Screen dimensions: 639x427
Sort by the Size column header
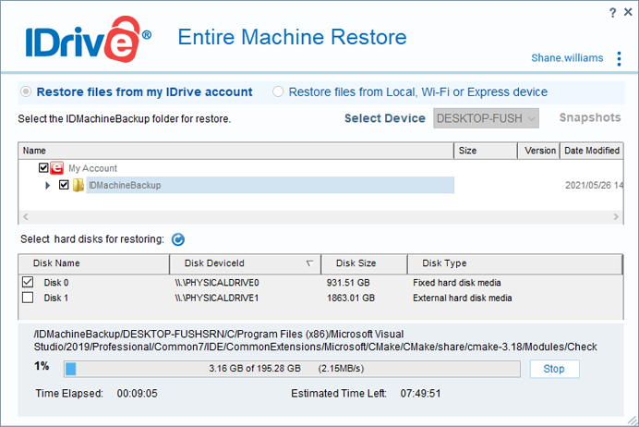click(x=486, y=151)
